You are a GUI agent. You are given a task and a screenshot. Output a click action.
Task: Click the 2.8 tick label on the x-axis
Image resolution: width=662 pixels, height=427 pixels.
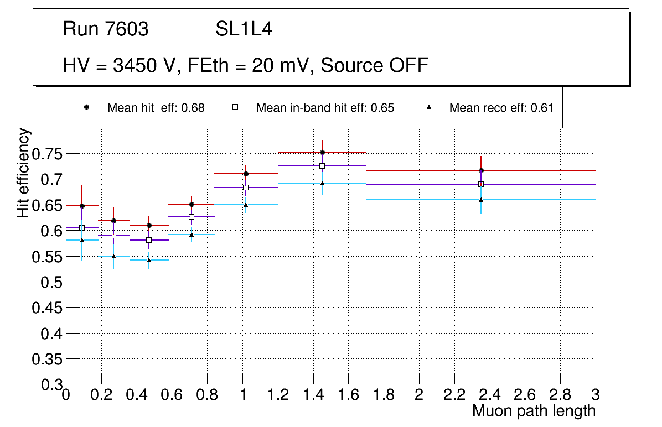click(560, 395)
